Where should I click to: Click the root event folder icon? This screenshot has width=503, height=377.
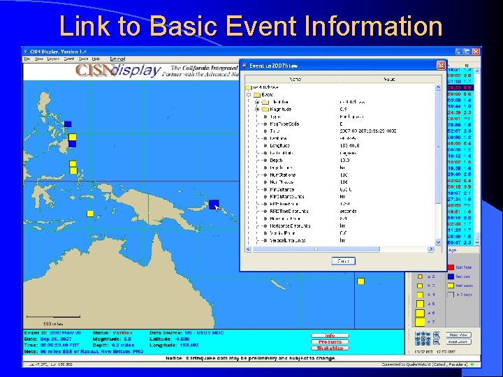coord(248,87)
